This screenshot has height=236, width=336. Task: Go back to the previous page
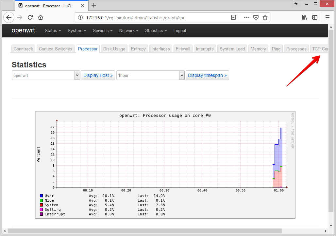(9, 17)
